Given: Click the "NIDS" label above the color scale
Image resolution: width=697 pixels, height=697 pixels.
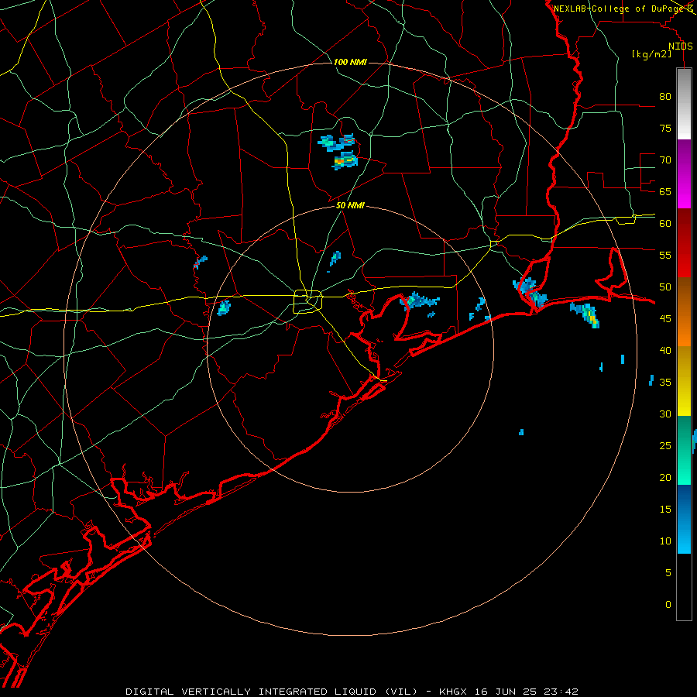Looking at the screenshot, I should 680,46.
